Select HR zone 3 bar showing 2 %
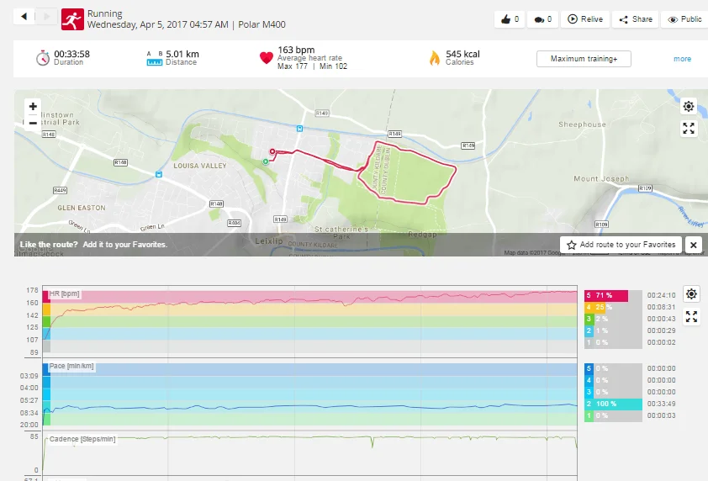This screenshot has width=708, height=481. click(x=613, y=319)
